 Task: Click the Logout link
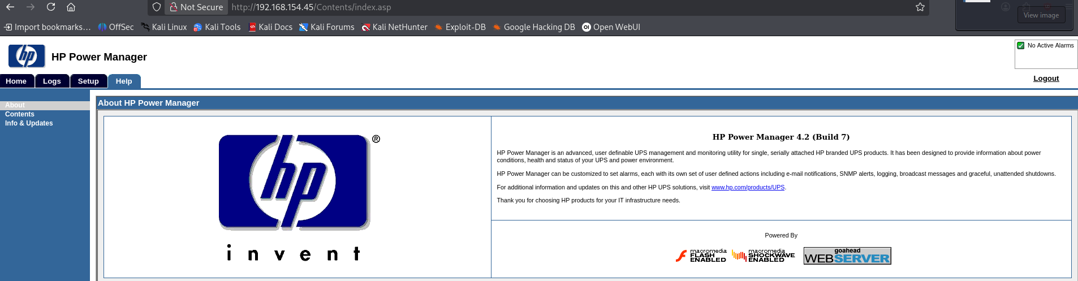coord(1046,79)
